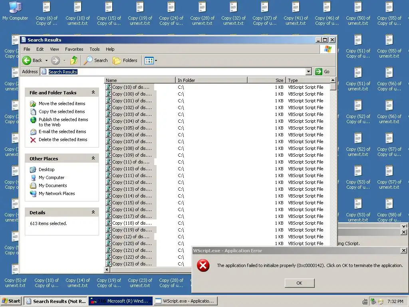
Task: Select the My Computer desktop icon
Action: (15, 11)
